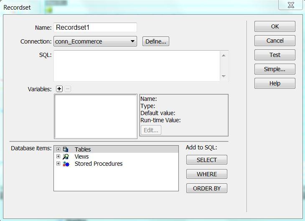Click the Views magnifier icon
This screenshot has height=221, width=305.
(66, 157)
